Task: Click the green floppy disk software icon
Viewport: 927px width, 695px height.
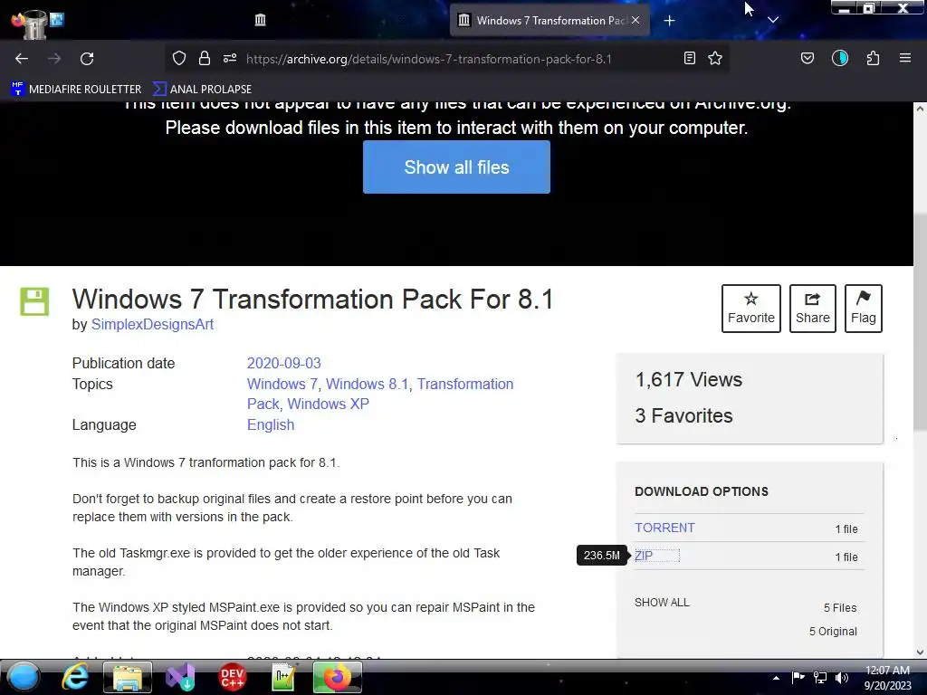Action: (34, 301)
